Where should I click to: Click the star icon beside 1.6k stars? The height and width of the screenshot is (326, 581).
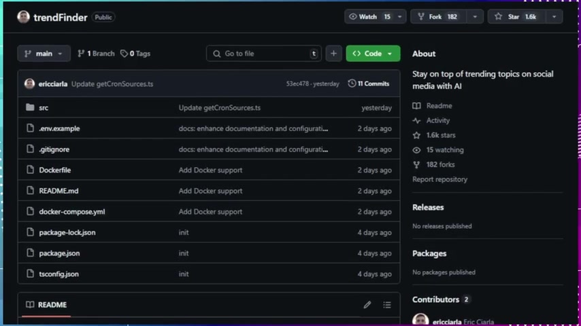click(416, 135)
